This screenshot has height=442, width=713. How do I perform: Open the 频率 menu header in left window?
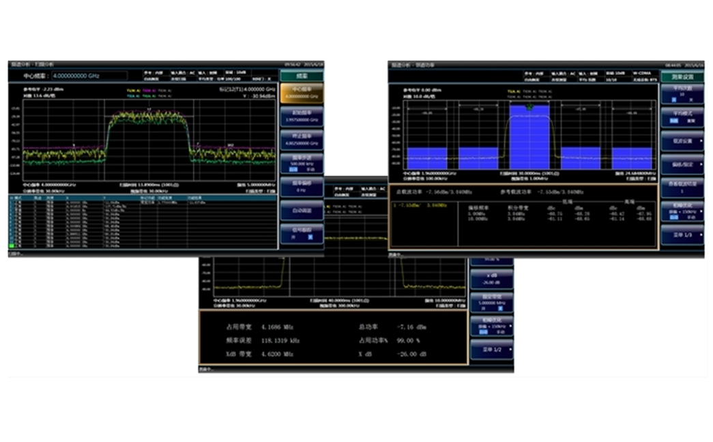coord(301,76)
